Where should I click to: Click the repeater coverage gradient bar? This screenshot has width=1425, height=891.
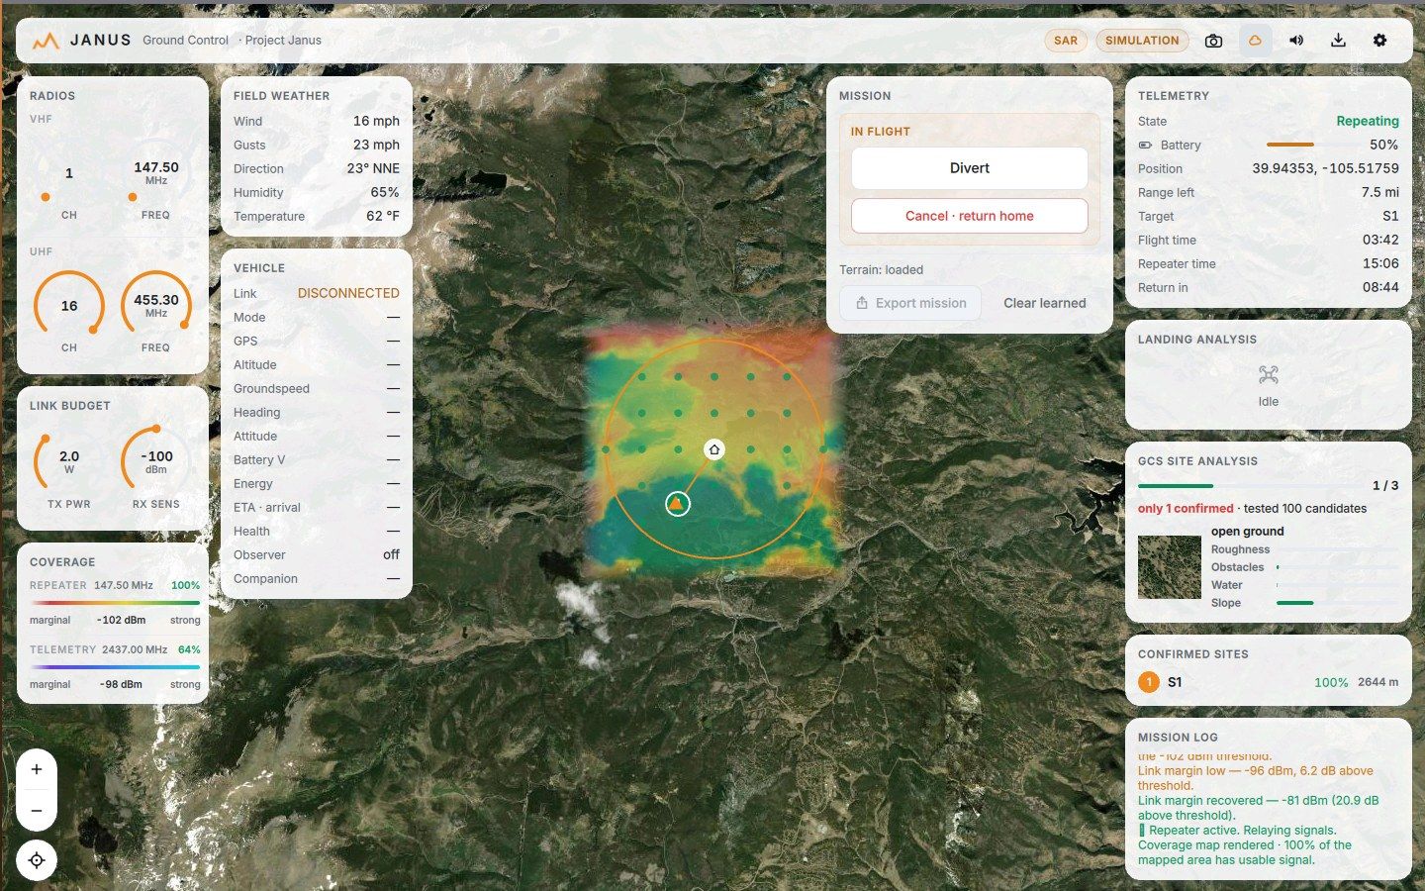tap(115, 603)
